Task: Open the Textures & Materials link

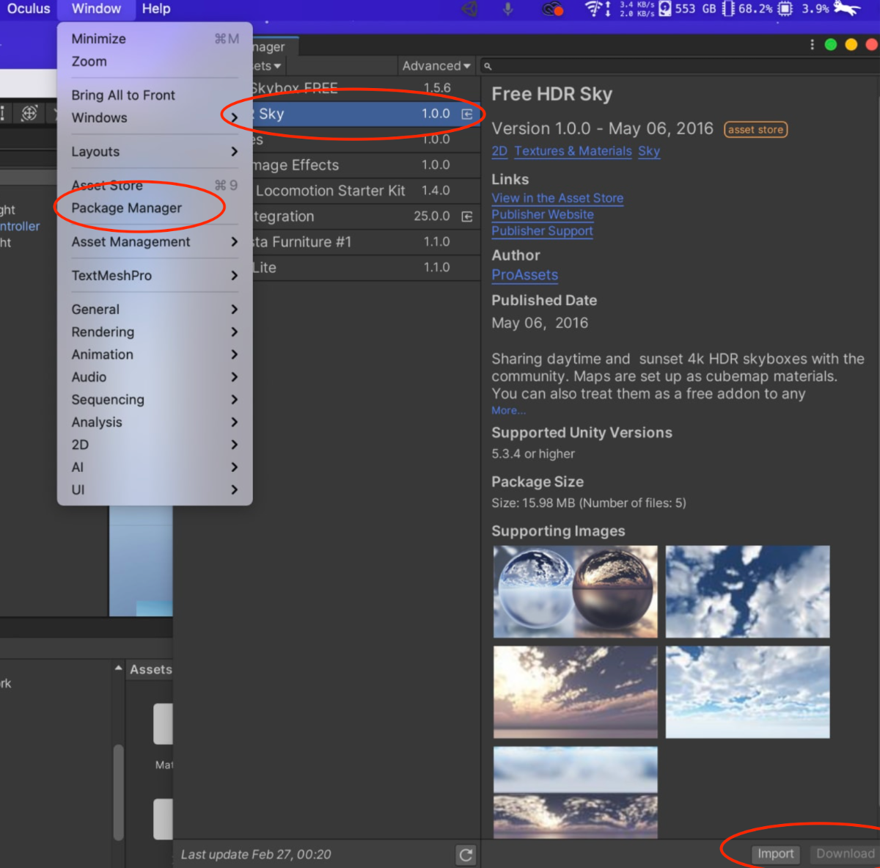Action: coord(573,151)
